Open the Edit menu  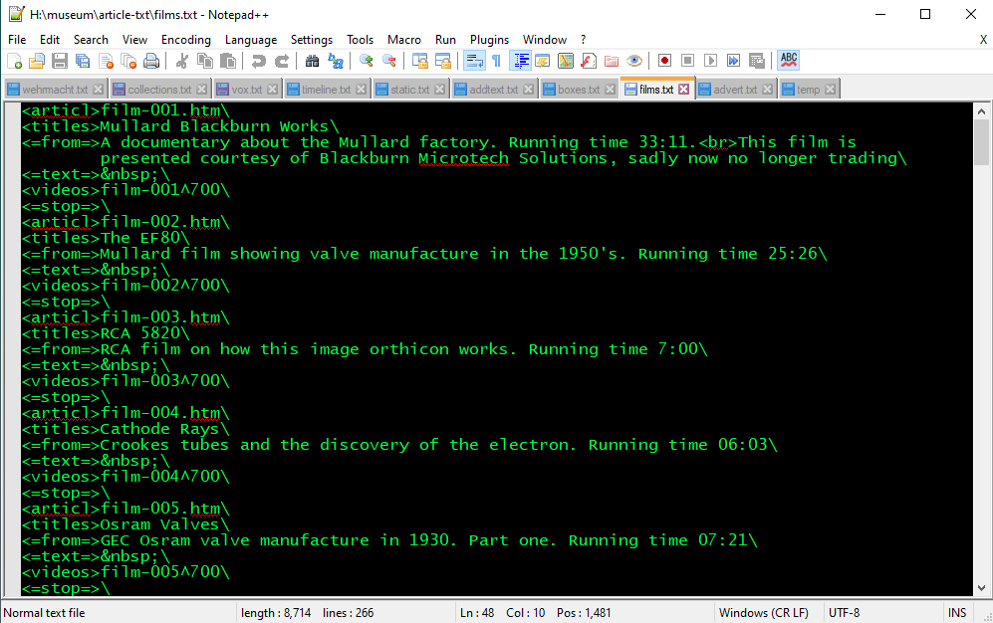(x=50, y=40)
